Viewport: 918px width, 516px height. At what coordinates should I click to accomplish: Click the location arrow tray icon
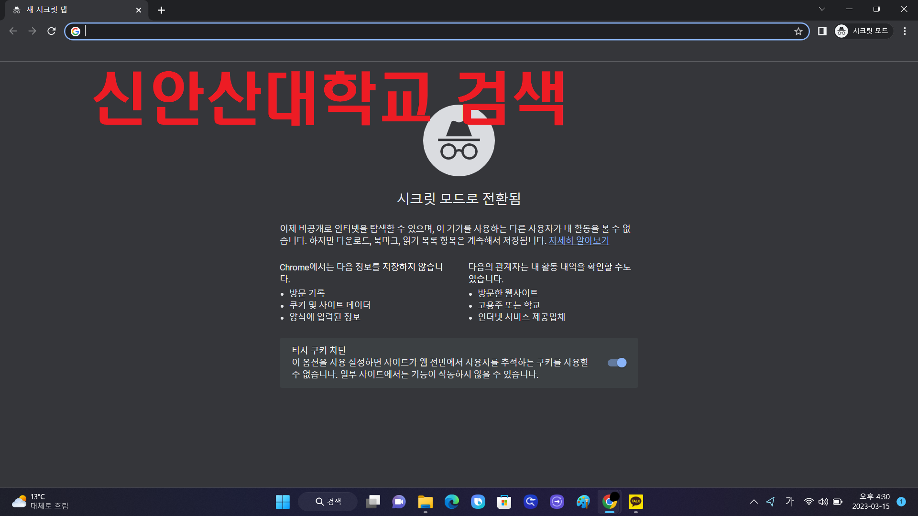point(770,502)
